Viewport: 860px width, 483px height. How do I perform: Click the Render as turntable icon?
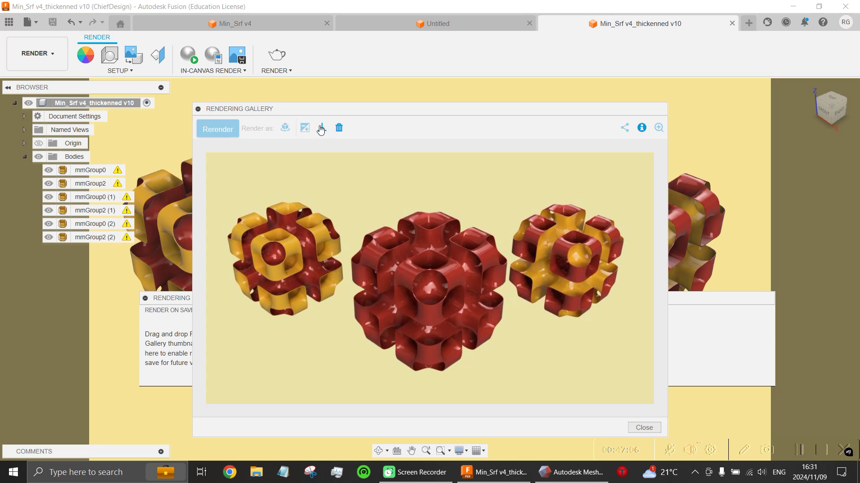point(285,128)
